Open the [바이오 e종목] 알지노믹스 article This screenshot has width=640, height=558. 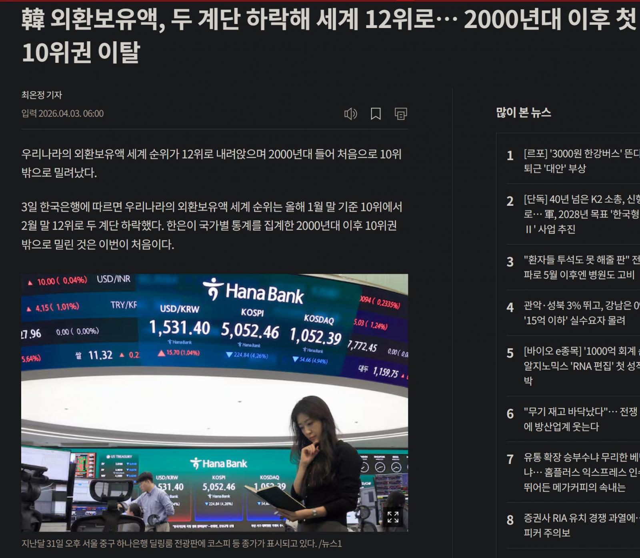pyautogui.click(x=580, y=366)
